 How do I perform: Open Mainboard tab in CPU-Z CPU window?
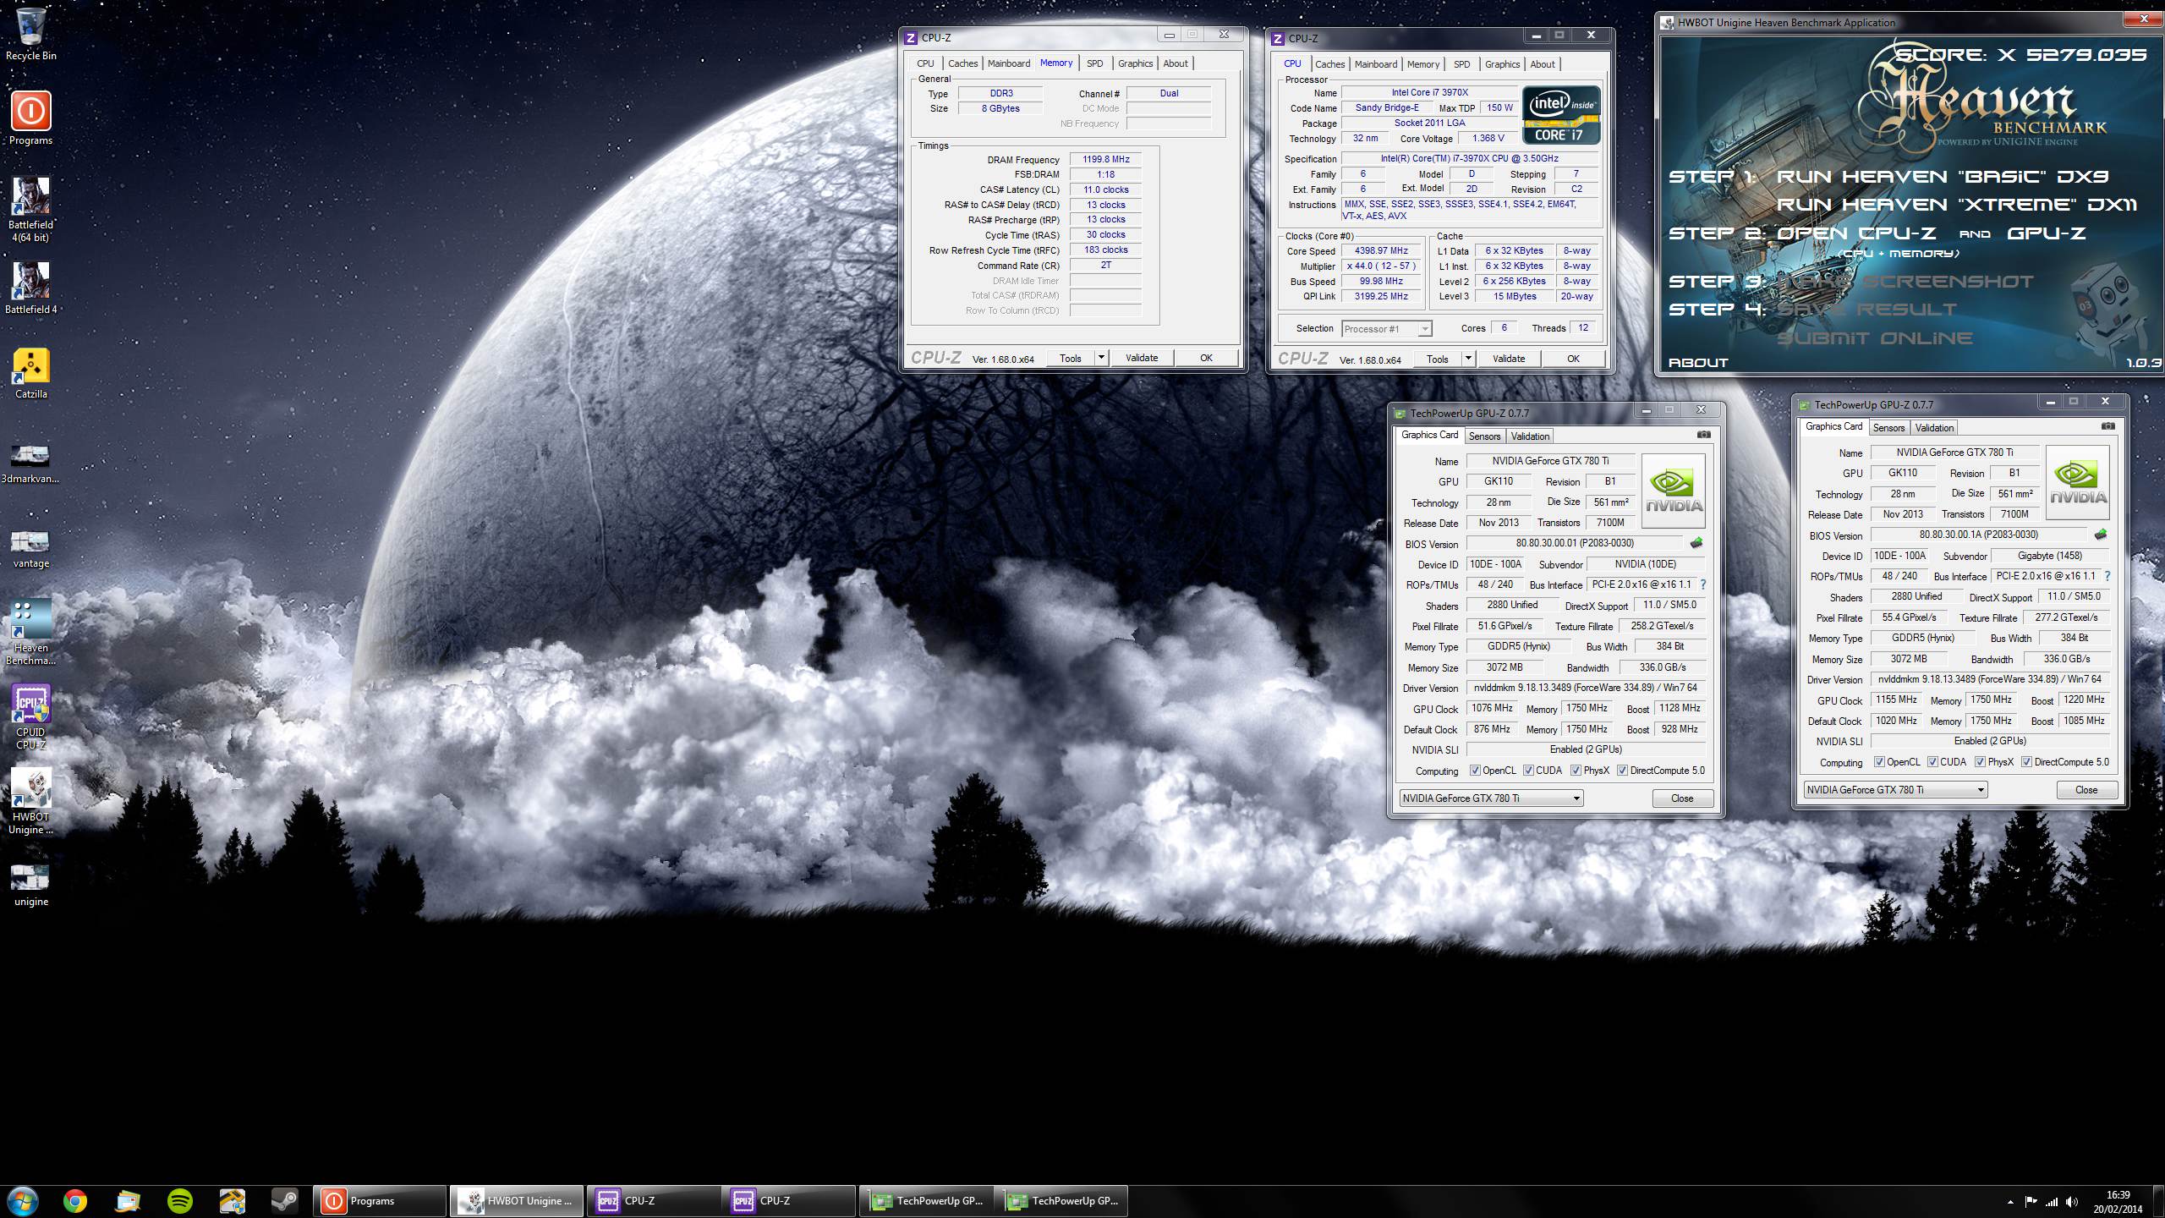tap(1375, 64)
